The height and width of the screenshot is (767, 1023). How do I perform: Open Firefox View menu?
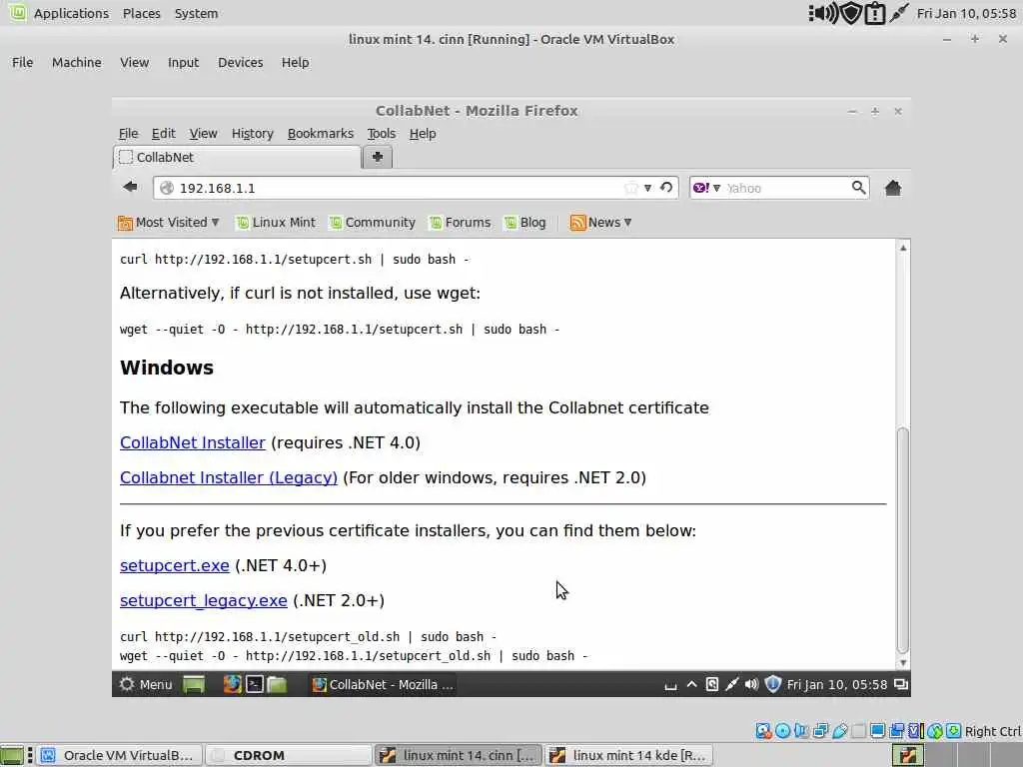[203, 134]
